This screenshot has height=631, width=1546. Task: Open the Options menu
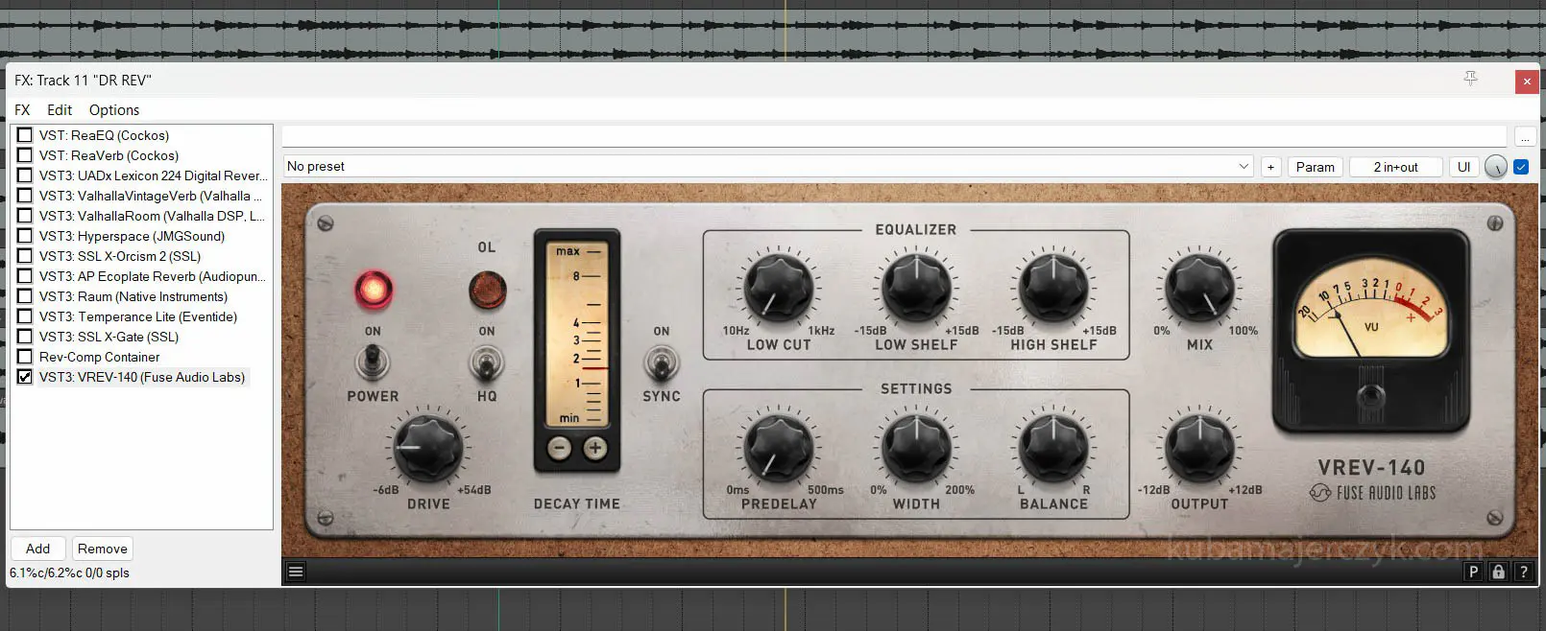click(114, 110)
